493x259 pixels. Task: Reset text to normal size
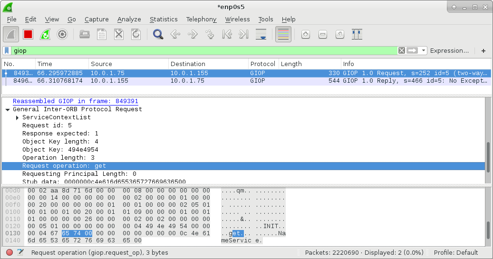[340, 34]
